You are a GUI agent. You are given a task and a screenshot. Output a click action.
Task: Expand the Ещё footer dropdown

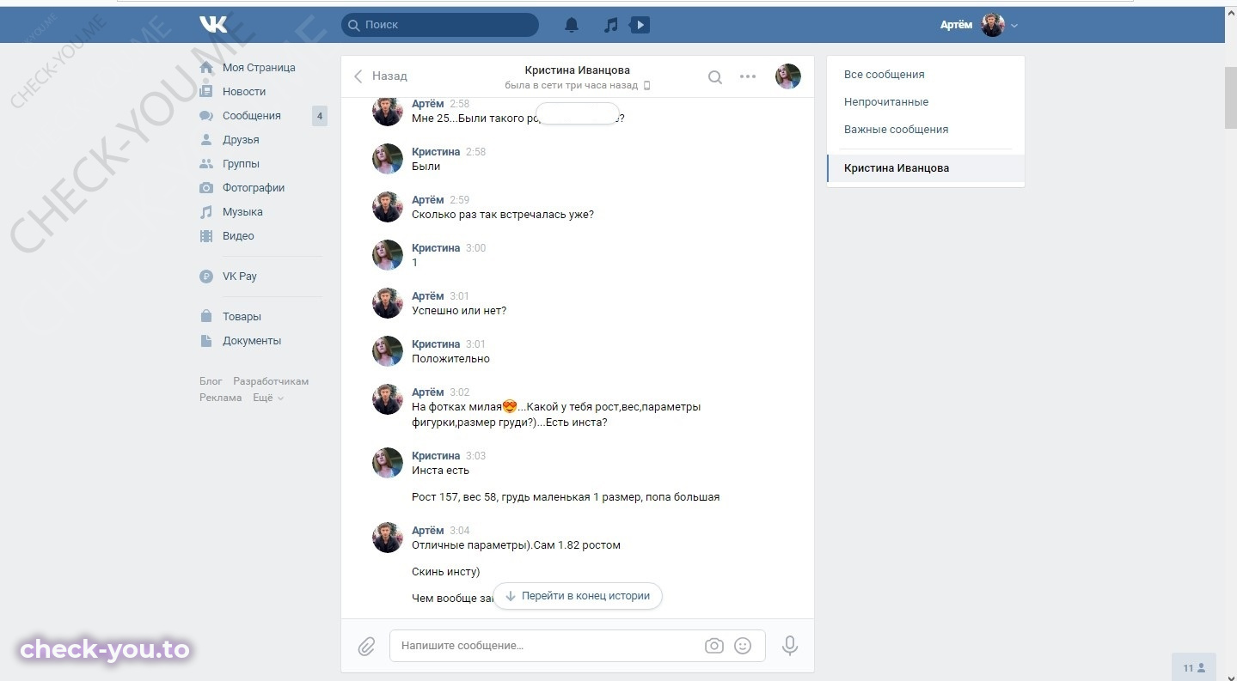[x=267, y=398]
